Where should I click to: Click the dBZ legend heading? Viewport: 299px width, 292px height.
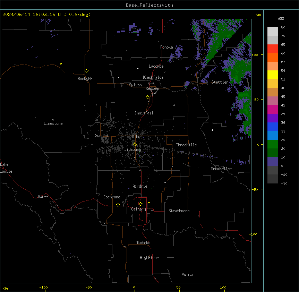pos(281,18)
